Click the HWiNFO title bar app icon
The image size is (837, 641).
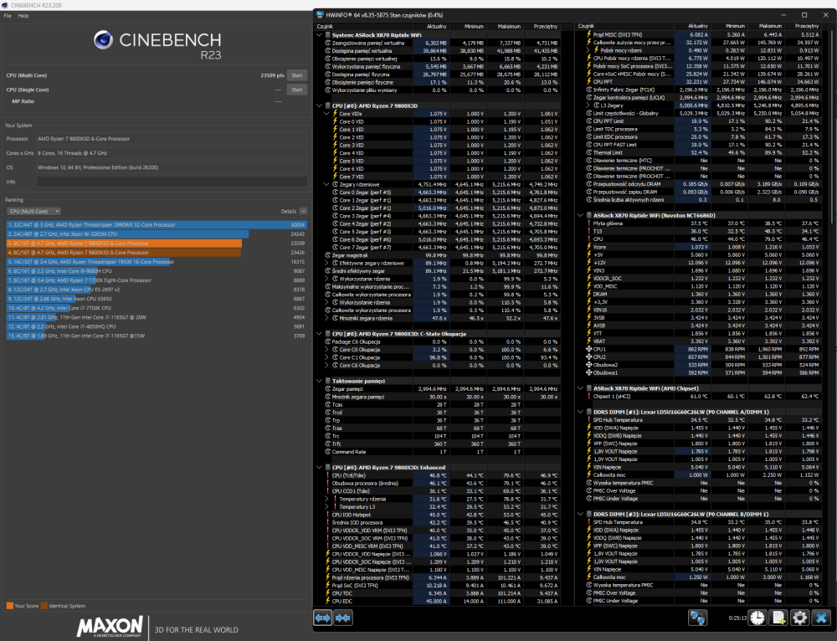point(320,15)
